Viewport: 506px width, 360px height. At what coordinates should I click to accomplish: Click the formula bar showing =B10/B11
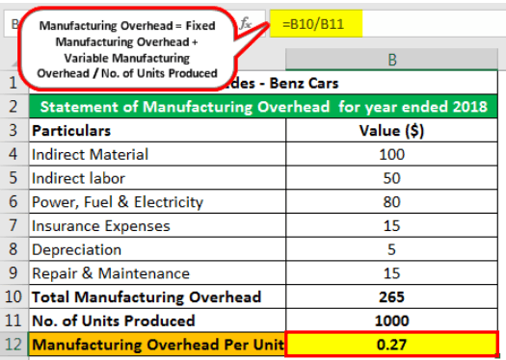pos(387,23)
